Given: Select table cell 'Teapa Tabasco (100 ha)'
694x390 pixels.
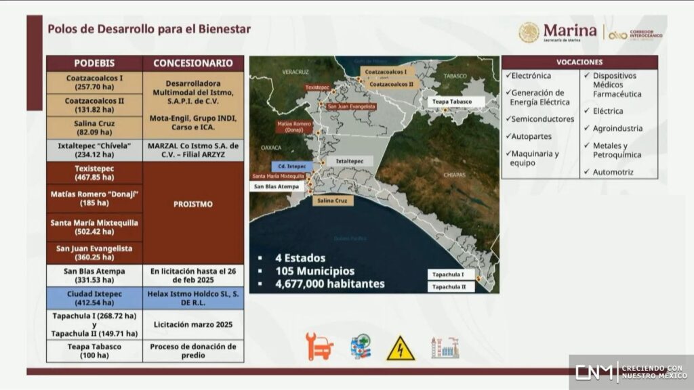Looking at the screenshot, I should point(94,351).
